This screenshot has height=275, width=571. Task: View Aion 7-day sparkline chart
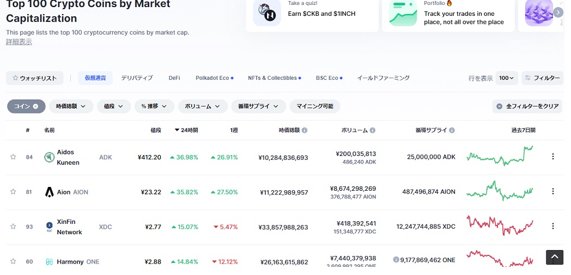(x=500, y=191)
